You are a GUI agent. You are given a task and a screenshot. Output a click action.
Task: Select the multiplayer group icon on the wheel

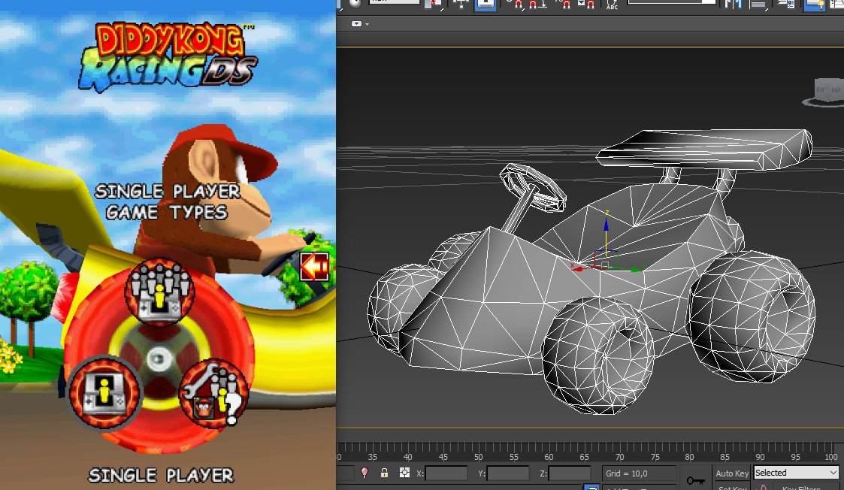[160, 291]
